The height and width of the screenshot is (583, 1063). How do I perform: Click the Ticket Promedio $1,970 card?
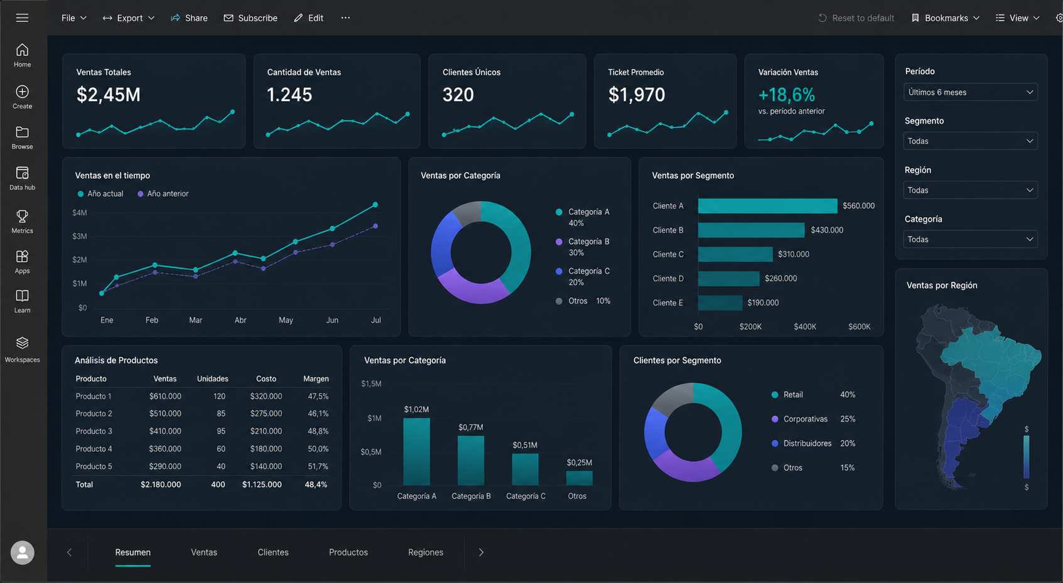coord(666,101)
